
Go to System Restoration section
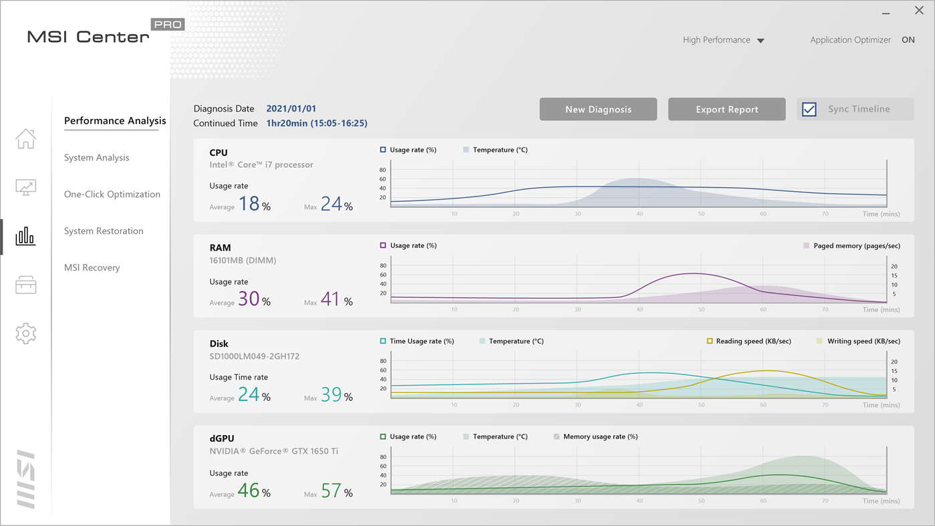[104, 231]
